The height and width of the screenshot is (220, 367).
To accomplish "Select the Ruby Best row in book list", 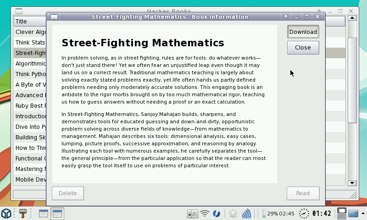I will tap(30, 105).
